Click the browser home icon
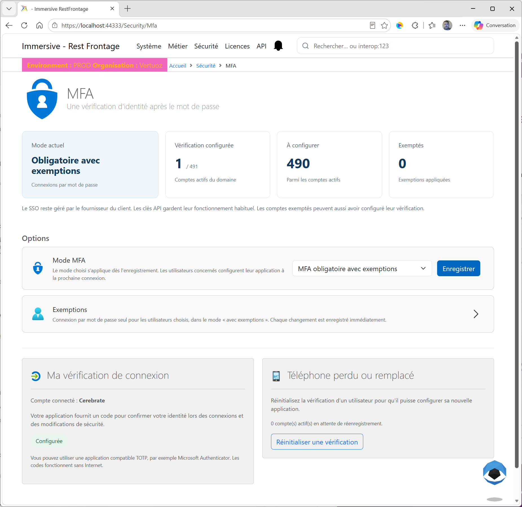522x507 pixels. [39, 25]
